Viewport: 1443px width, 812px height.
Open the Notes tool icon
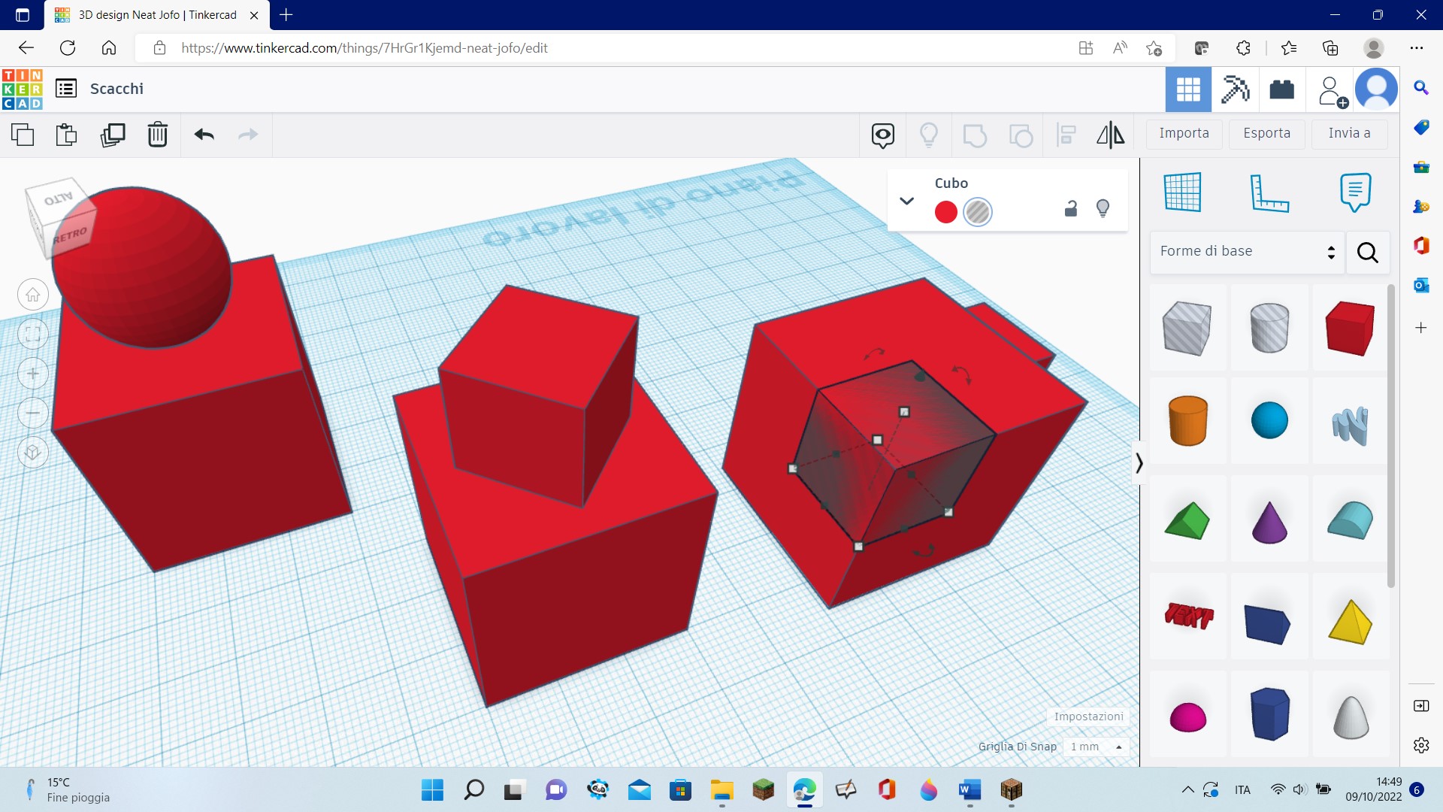(x=1355, y=192)
